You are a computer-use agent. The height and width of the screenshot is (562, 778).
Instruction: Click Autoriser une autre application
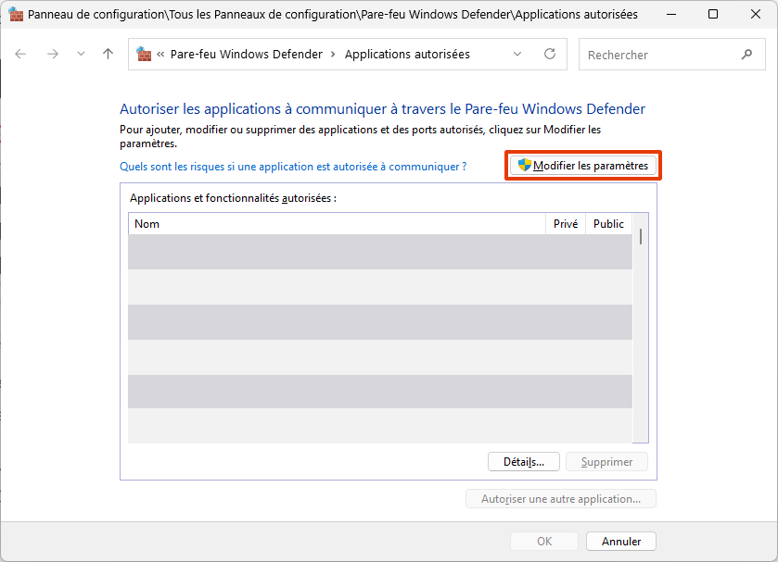pos(560,498)
